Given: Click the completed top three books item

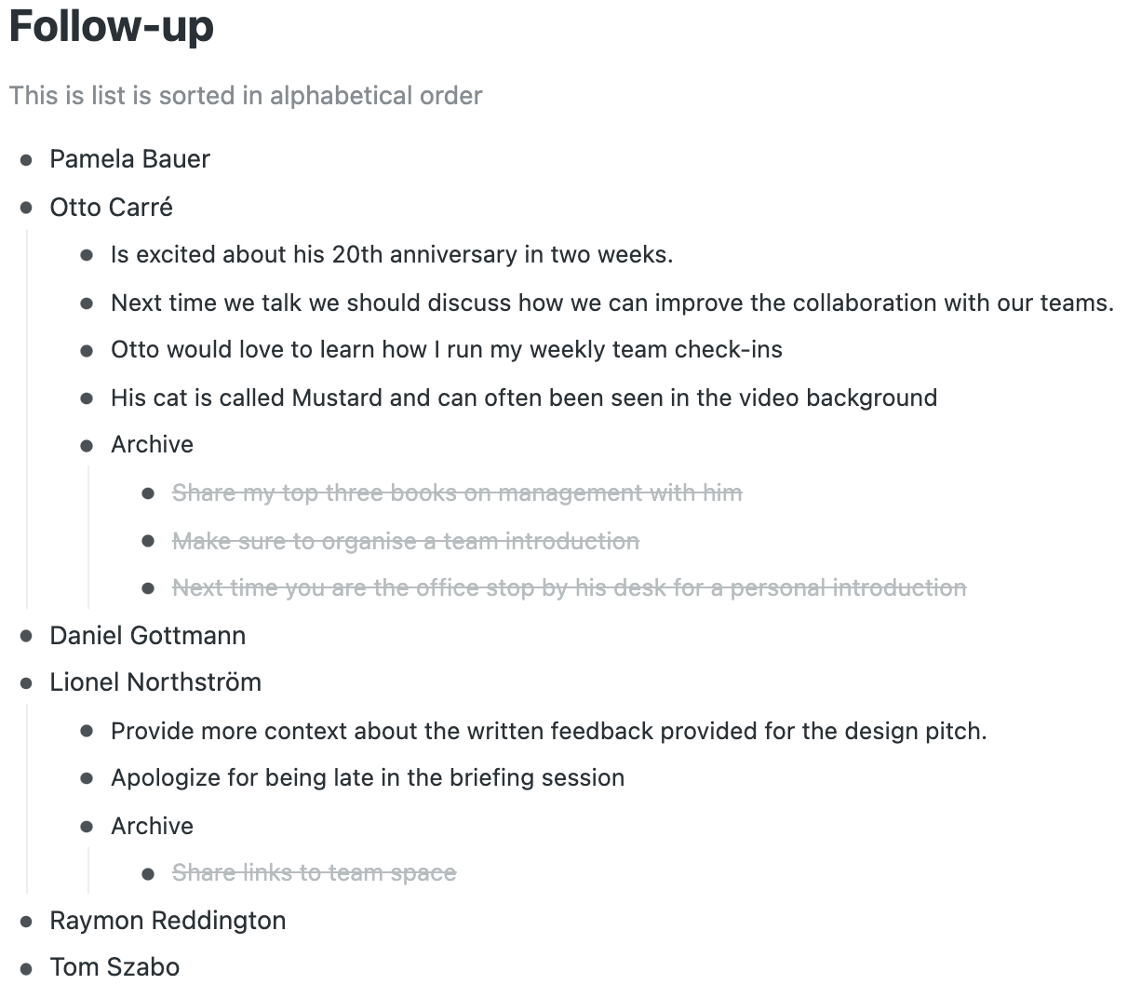Looking at the screenshot, I should pyautogui.click(x=457, y=493).
